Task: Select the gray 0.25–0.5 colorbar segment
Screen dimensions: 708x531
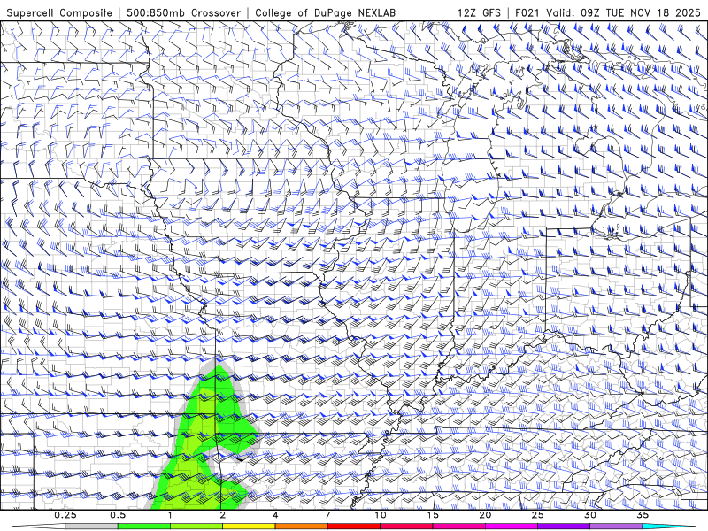Action: tap(91, 527)
